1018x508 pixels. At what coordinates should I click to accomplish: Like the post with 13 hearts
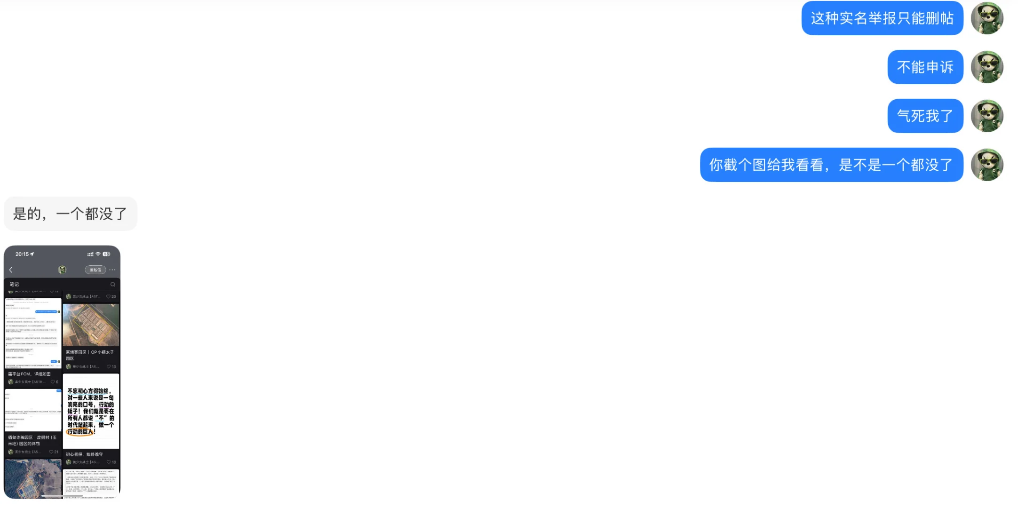coord(109,366)
